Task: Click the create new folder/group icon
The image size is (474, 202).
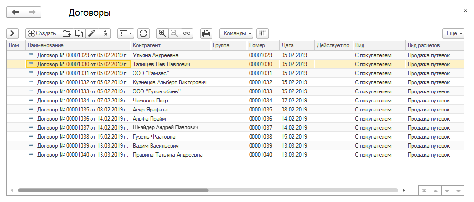Action: [67, 33]
